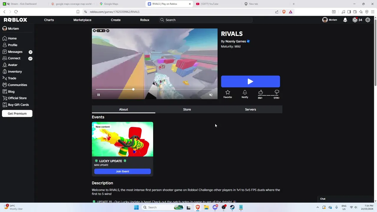Open Steam from the taskbar
This screenshot has width=377, height=212.
tap(232, 207)
